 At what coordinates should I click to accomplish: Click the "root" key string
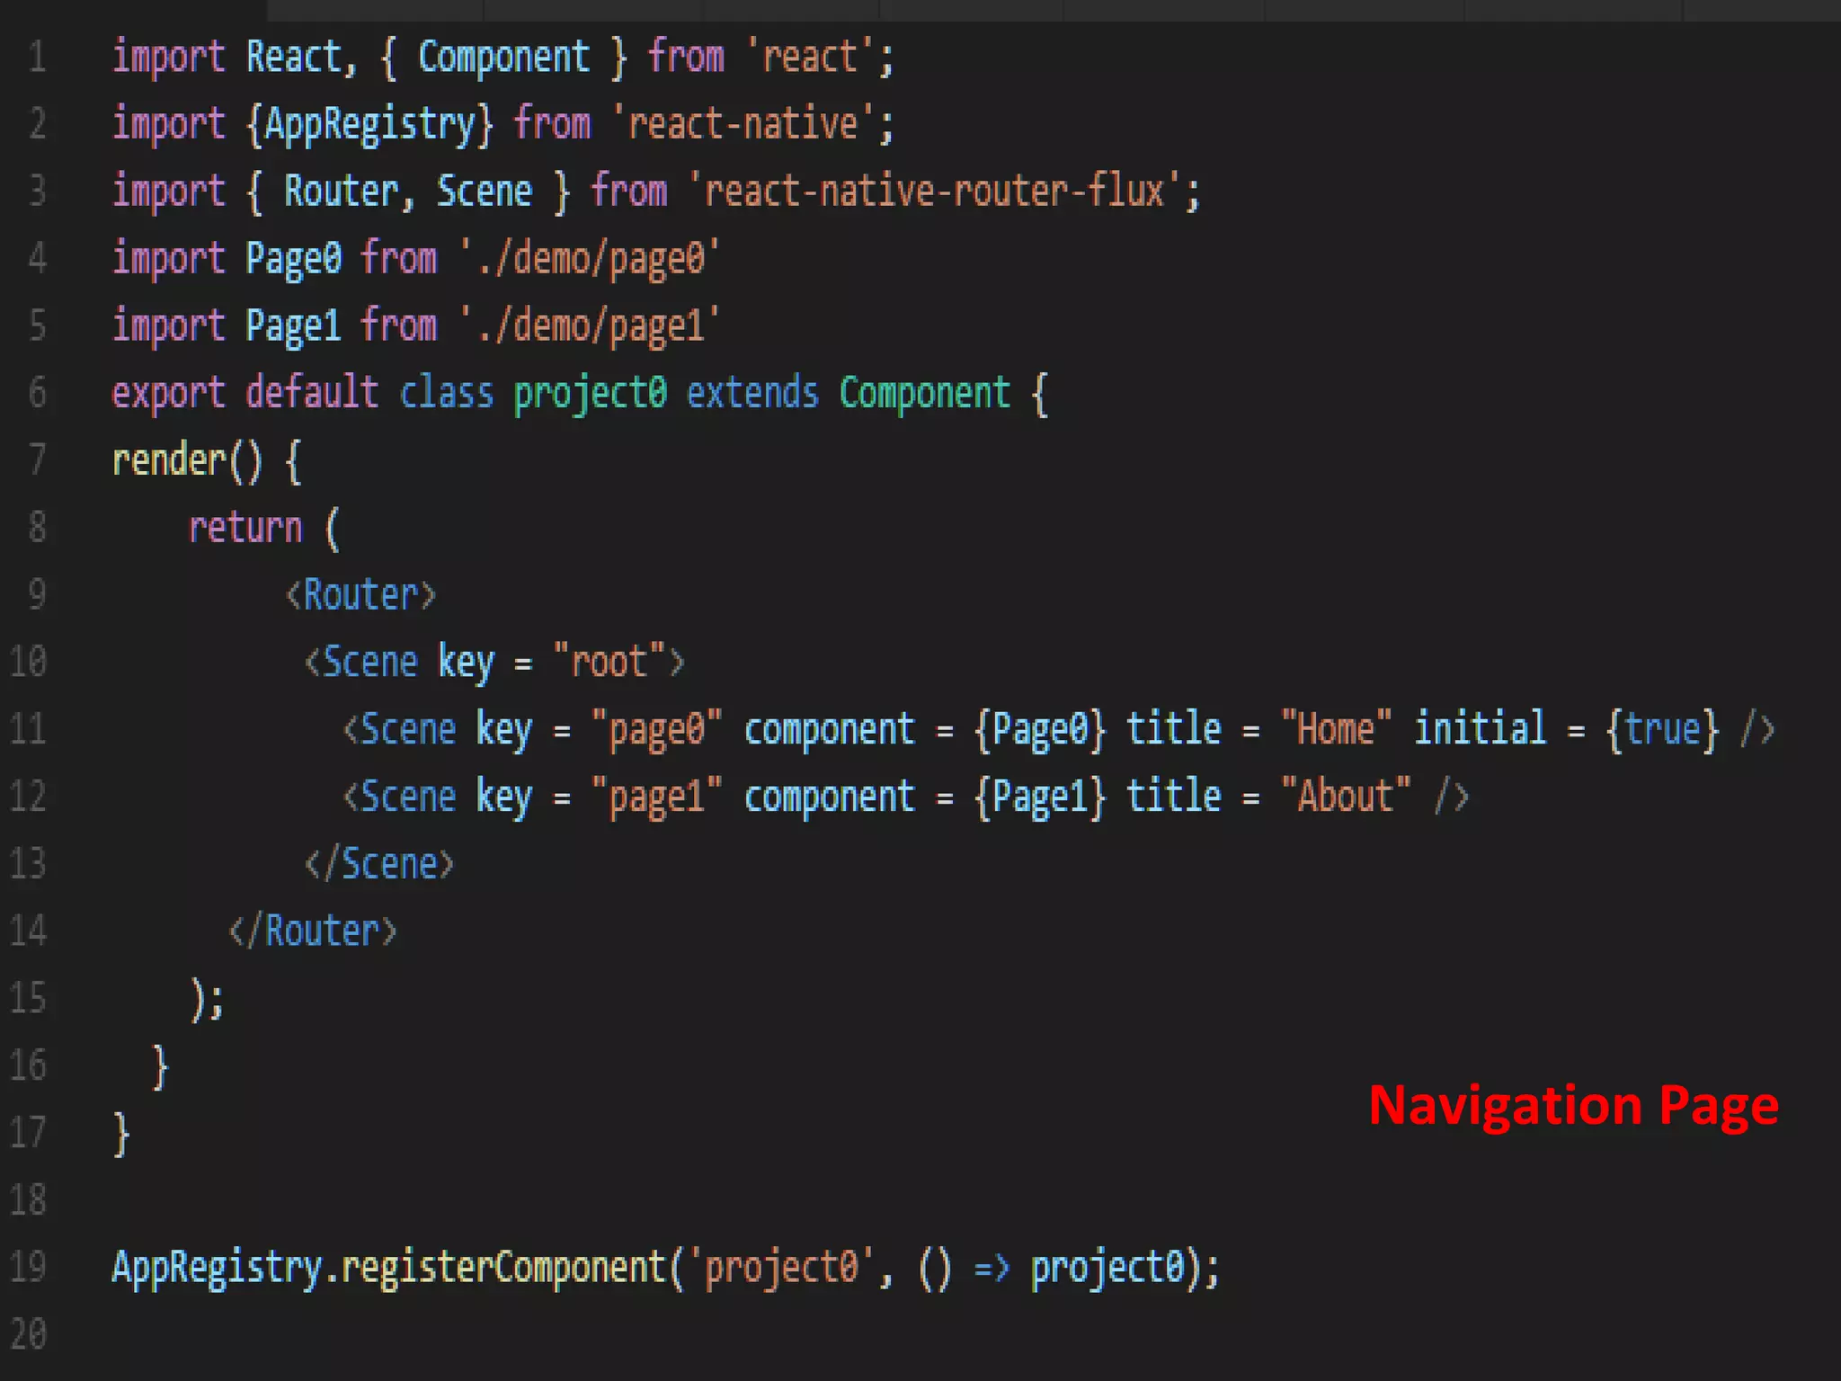(609, 663)
